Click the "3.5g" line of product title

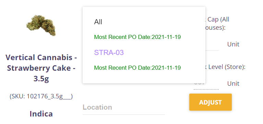tap(41, 79)
